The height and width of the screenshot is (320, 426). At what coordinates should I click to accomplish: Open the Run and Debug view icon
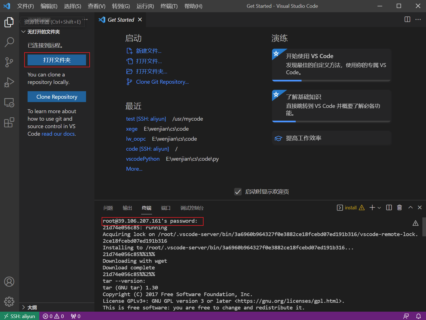pos(9,82)
